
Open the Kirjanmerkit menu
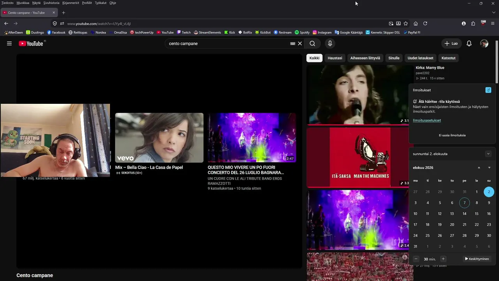71,3
